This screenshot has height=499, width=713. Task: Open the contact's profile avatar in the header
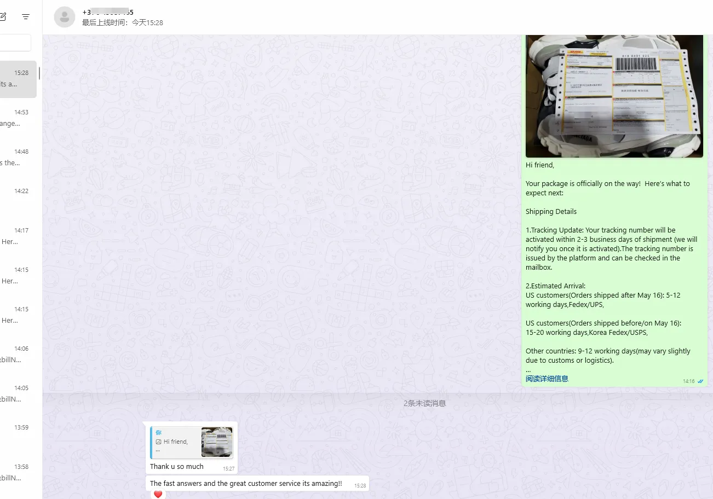tap(65, 17)
